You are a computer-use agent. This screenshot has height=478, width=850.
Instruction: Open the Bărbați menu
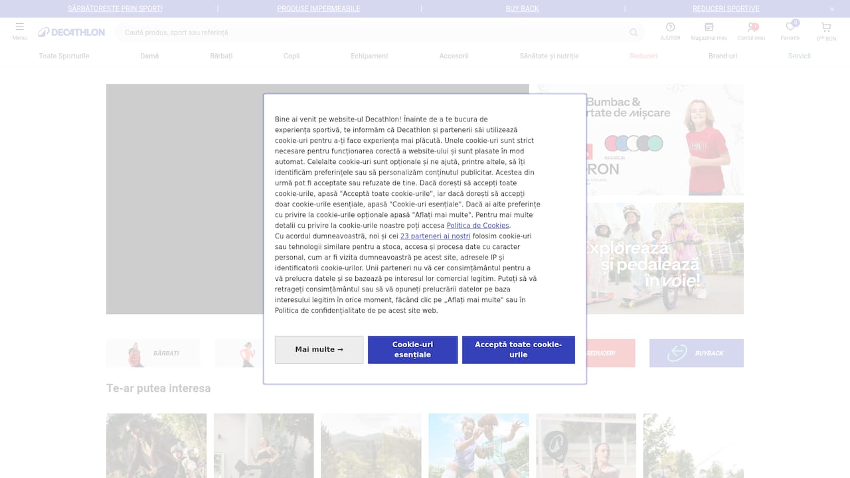click(221, 56)
